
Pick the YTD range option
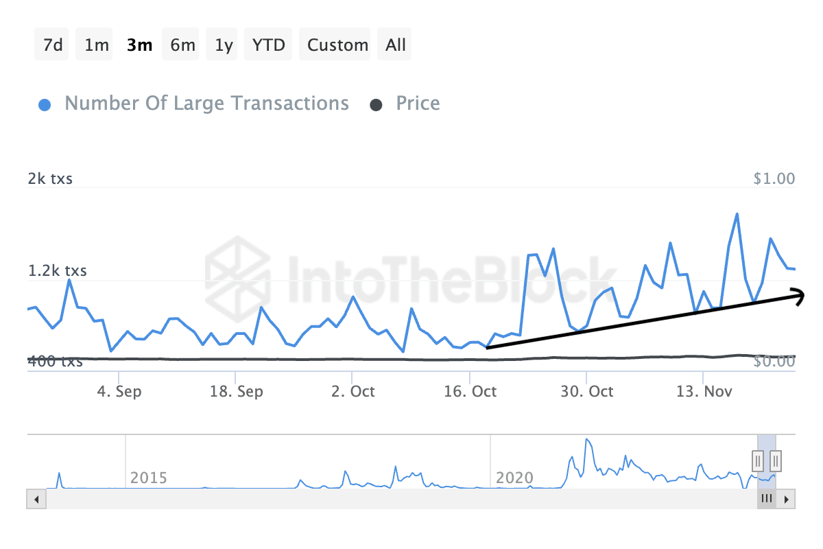(x=269, y=45)
